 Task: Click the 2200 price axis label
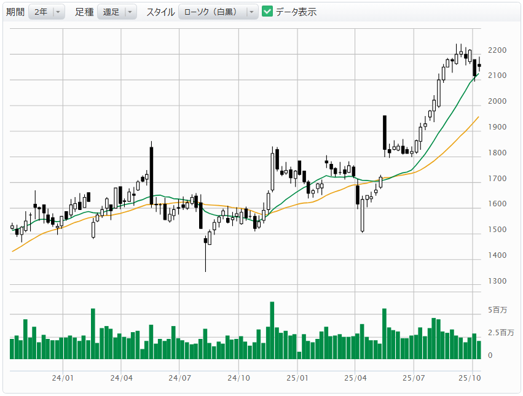[x=497, y=50]
